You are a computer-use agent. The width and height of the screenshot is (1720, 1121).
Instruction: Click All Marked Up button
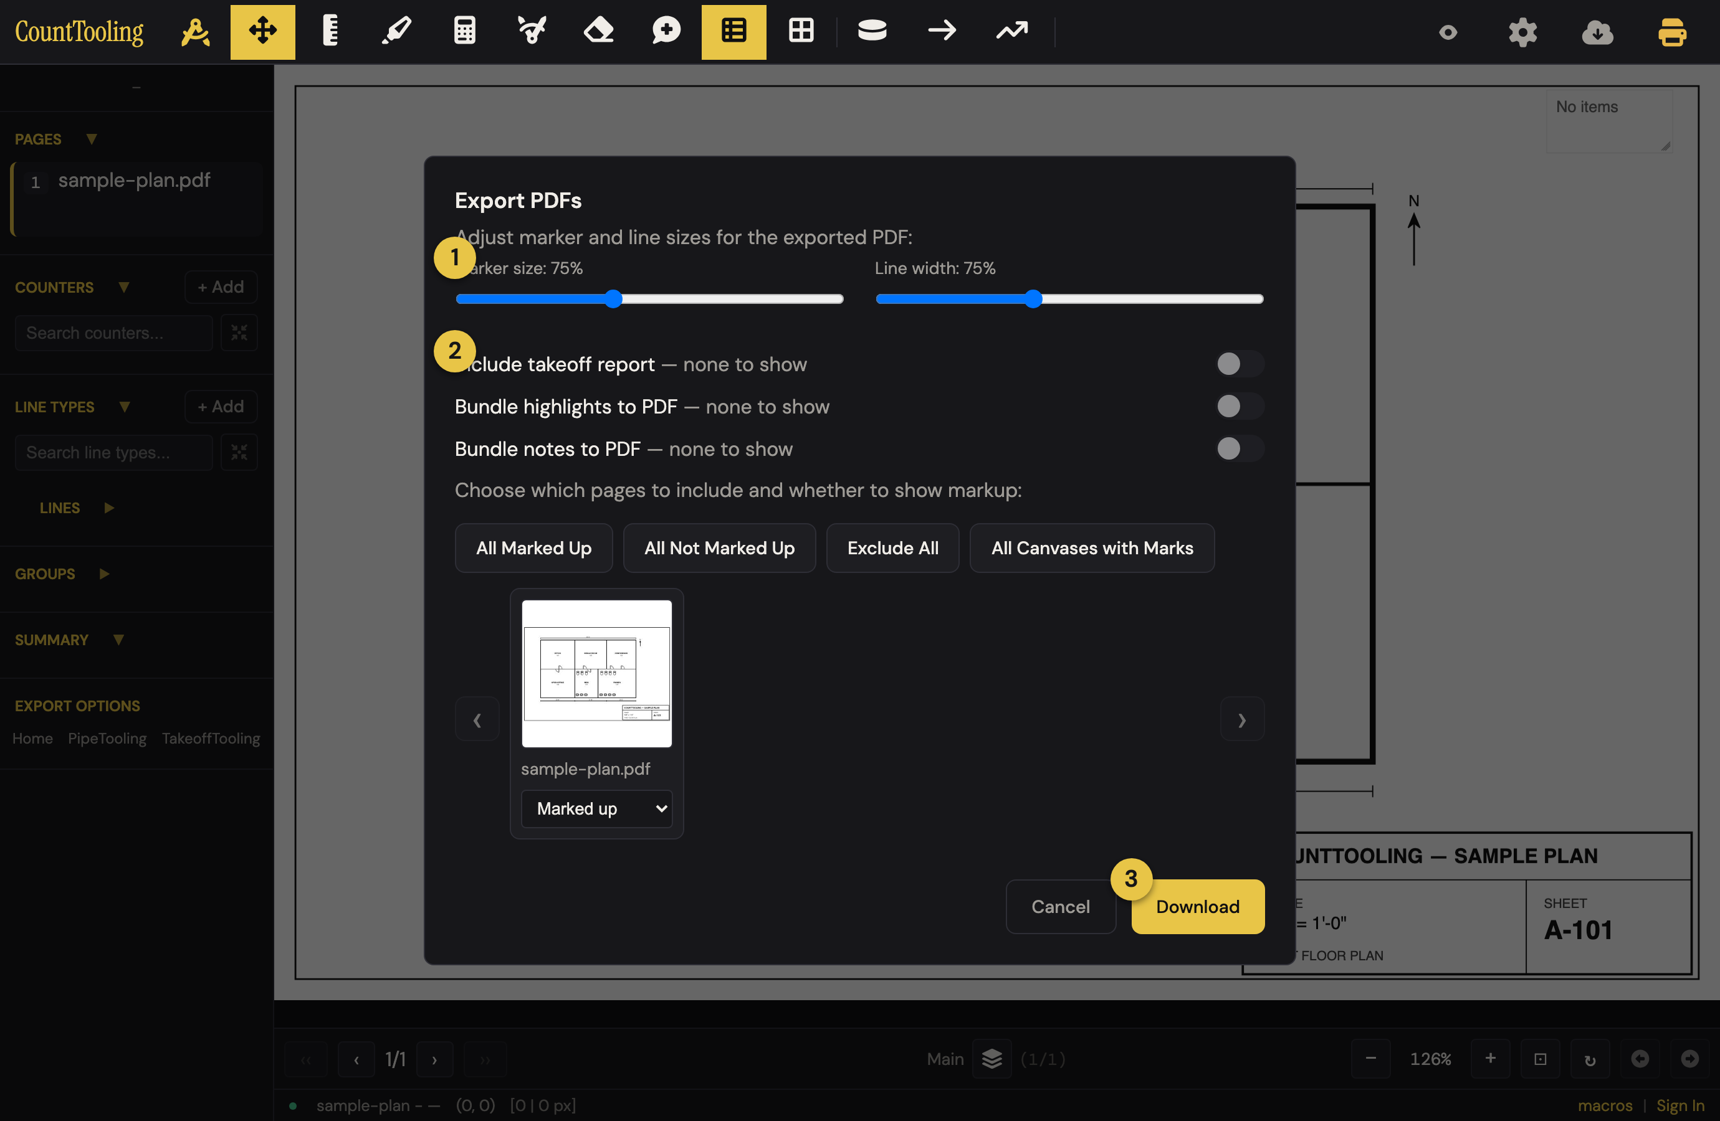coord(533,548)
